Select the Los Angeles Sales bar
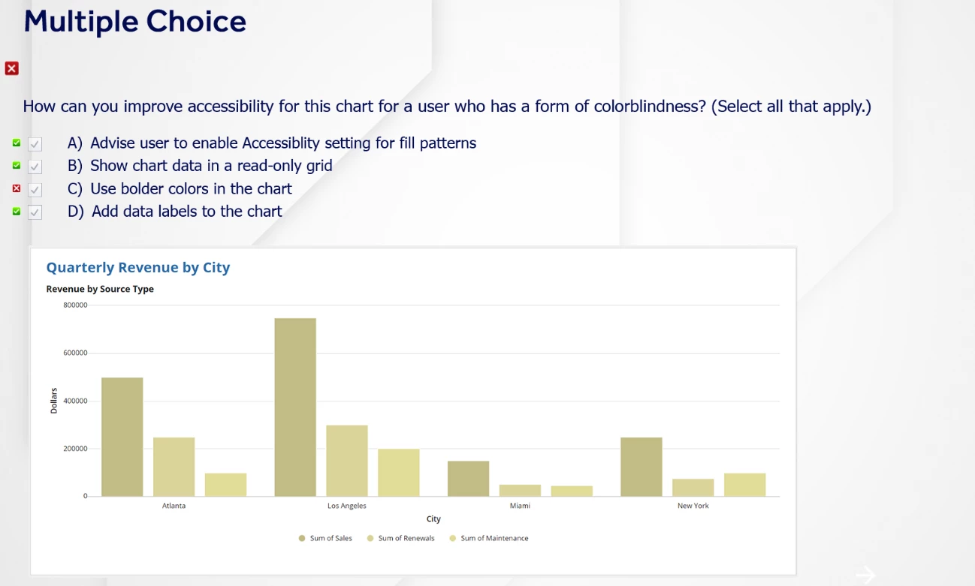 click(x=295, y=407)
